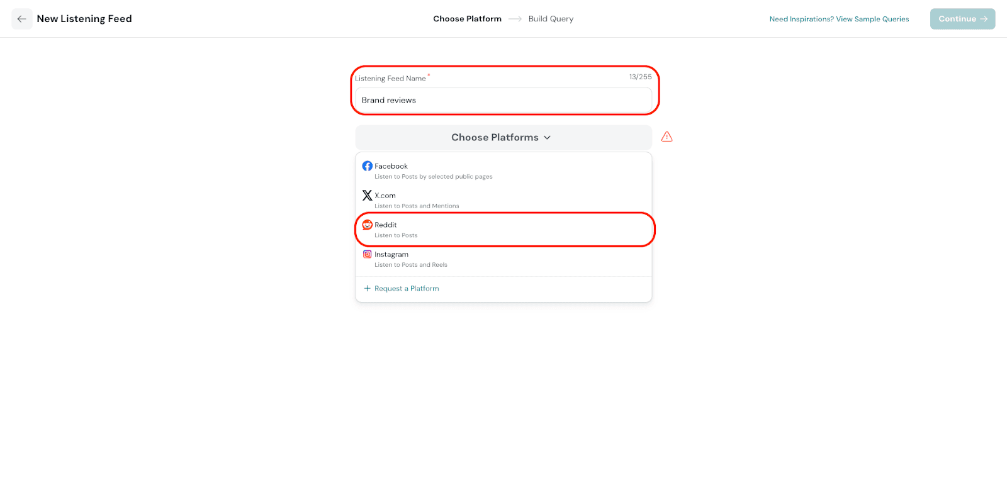Pick "Listen to Posts by selected public pages"

[433, 177]
